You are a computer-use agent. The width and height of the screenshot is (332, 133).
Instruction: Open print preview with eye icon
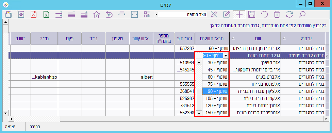(21, 14)
